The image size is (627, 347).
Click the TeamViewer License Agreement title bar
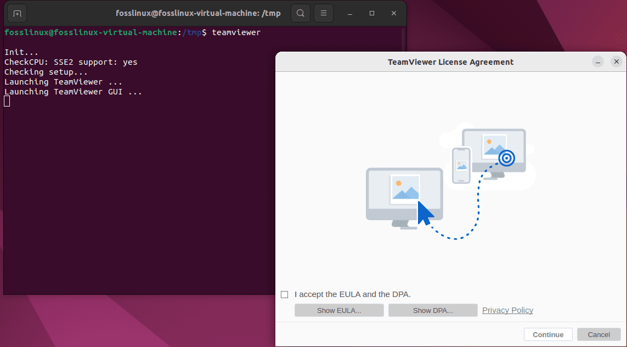click(450, 61)
